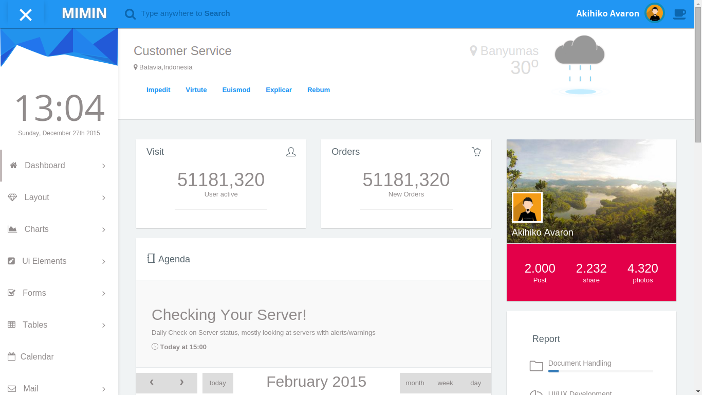This screenshot has height=395, width=702.
Task: Click the user avatar in top bar
Action: click(655, 13)
